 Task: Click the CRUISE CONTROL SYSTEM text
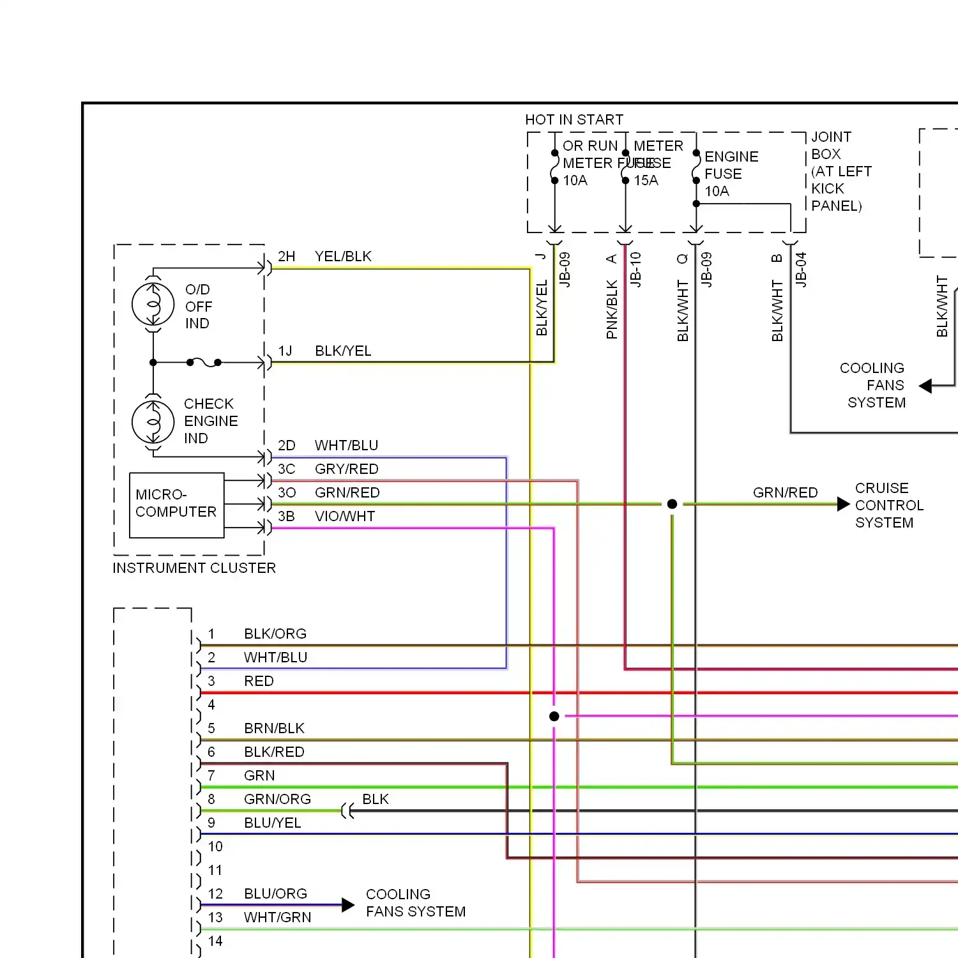click(x=889, y=505)
